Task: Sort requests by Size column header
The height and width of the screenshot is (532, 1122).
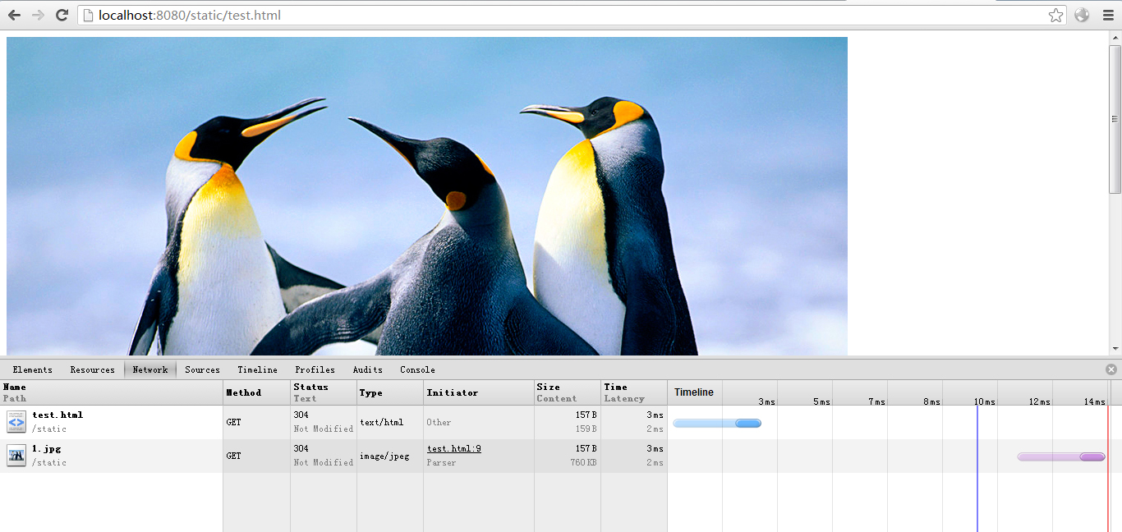Action: point(548,388)
